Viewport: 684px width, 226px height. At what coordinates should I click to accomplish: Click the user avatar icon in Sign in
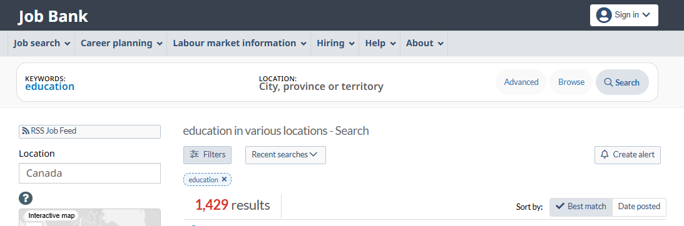(x=604, y=15)
